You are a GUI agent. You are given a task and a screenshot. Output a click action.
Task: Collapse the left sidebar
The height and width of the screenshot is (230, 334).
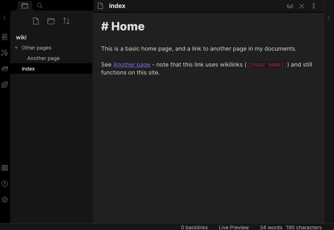tap(5, 17)
